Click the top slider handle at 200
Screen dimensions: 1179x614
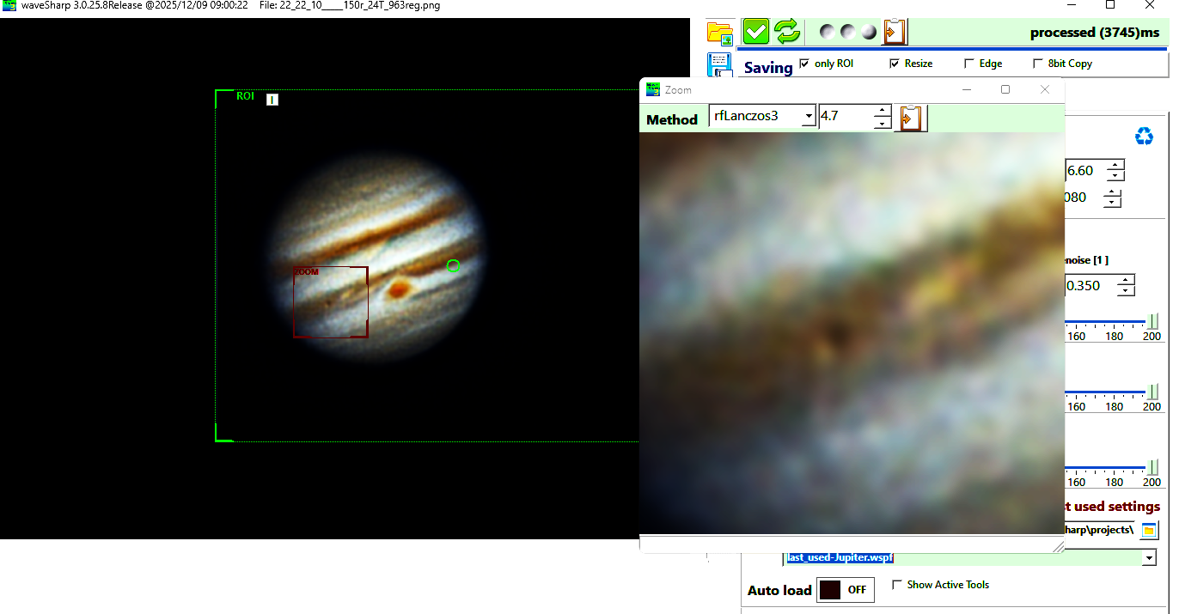1152,321
